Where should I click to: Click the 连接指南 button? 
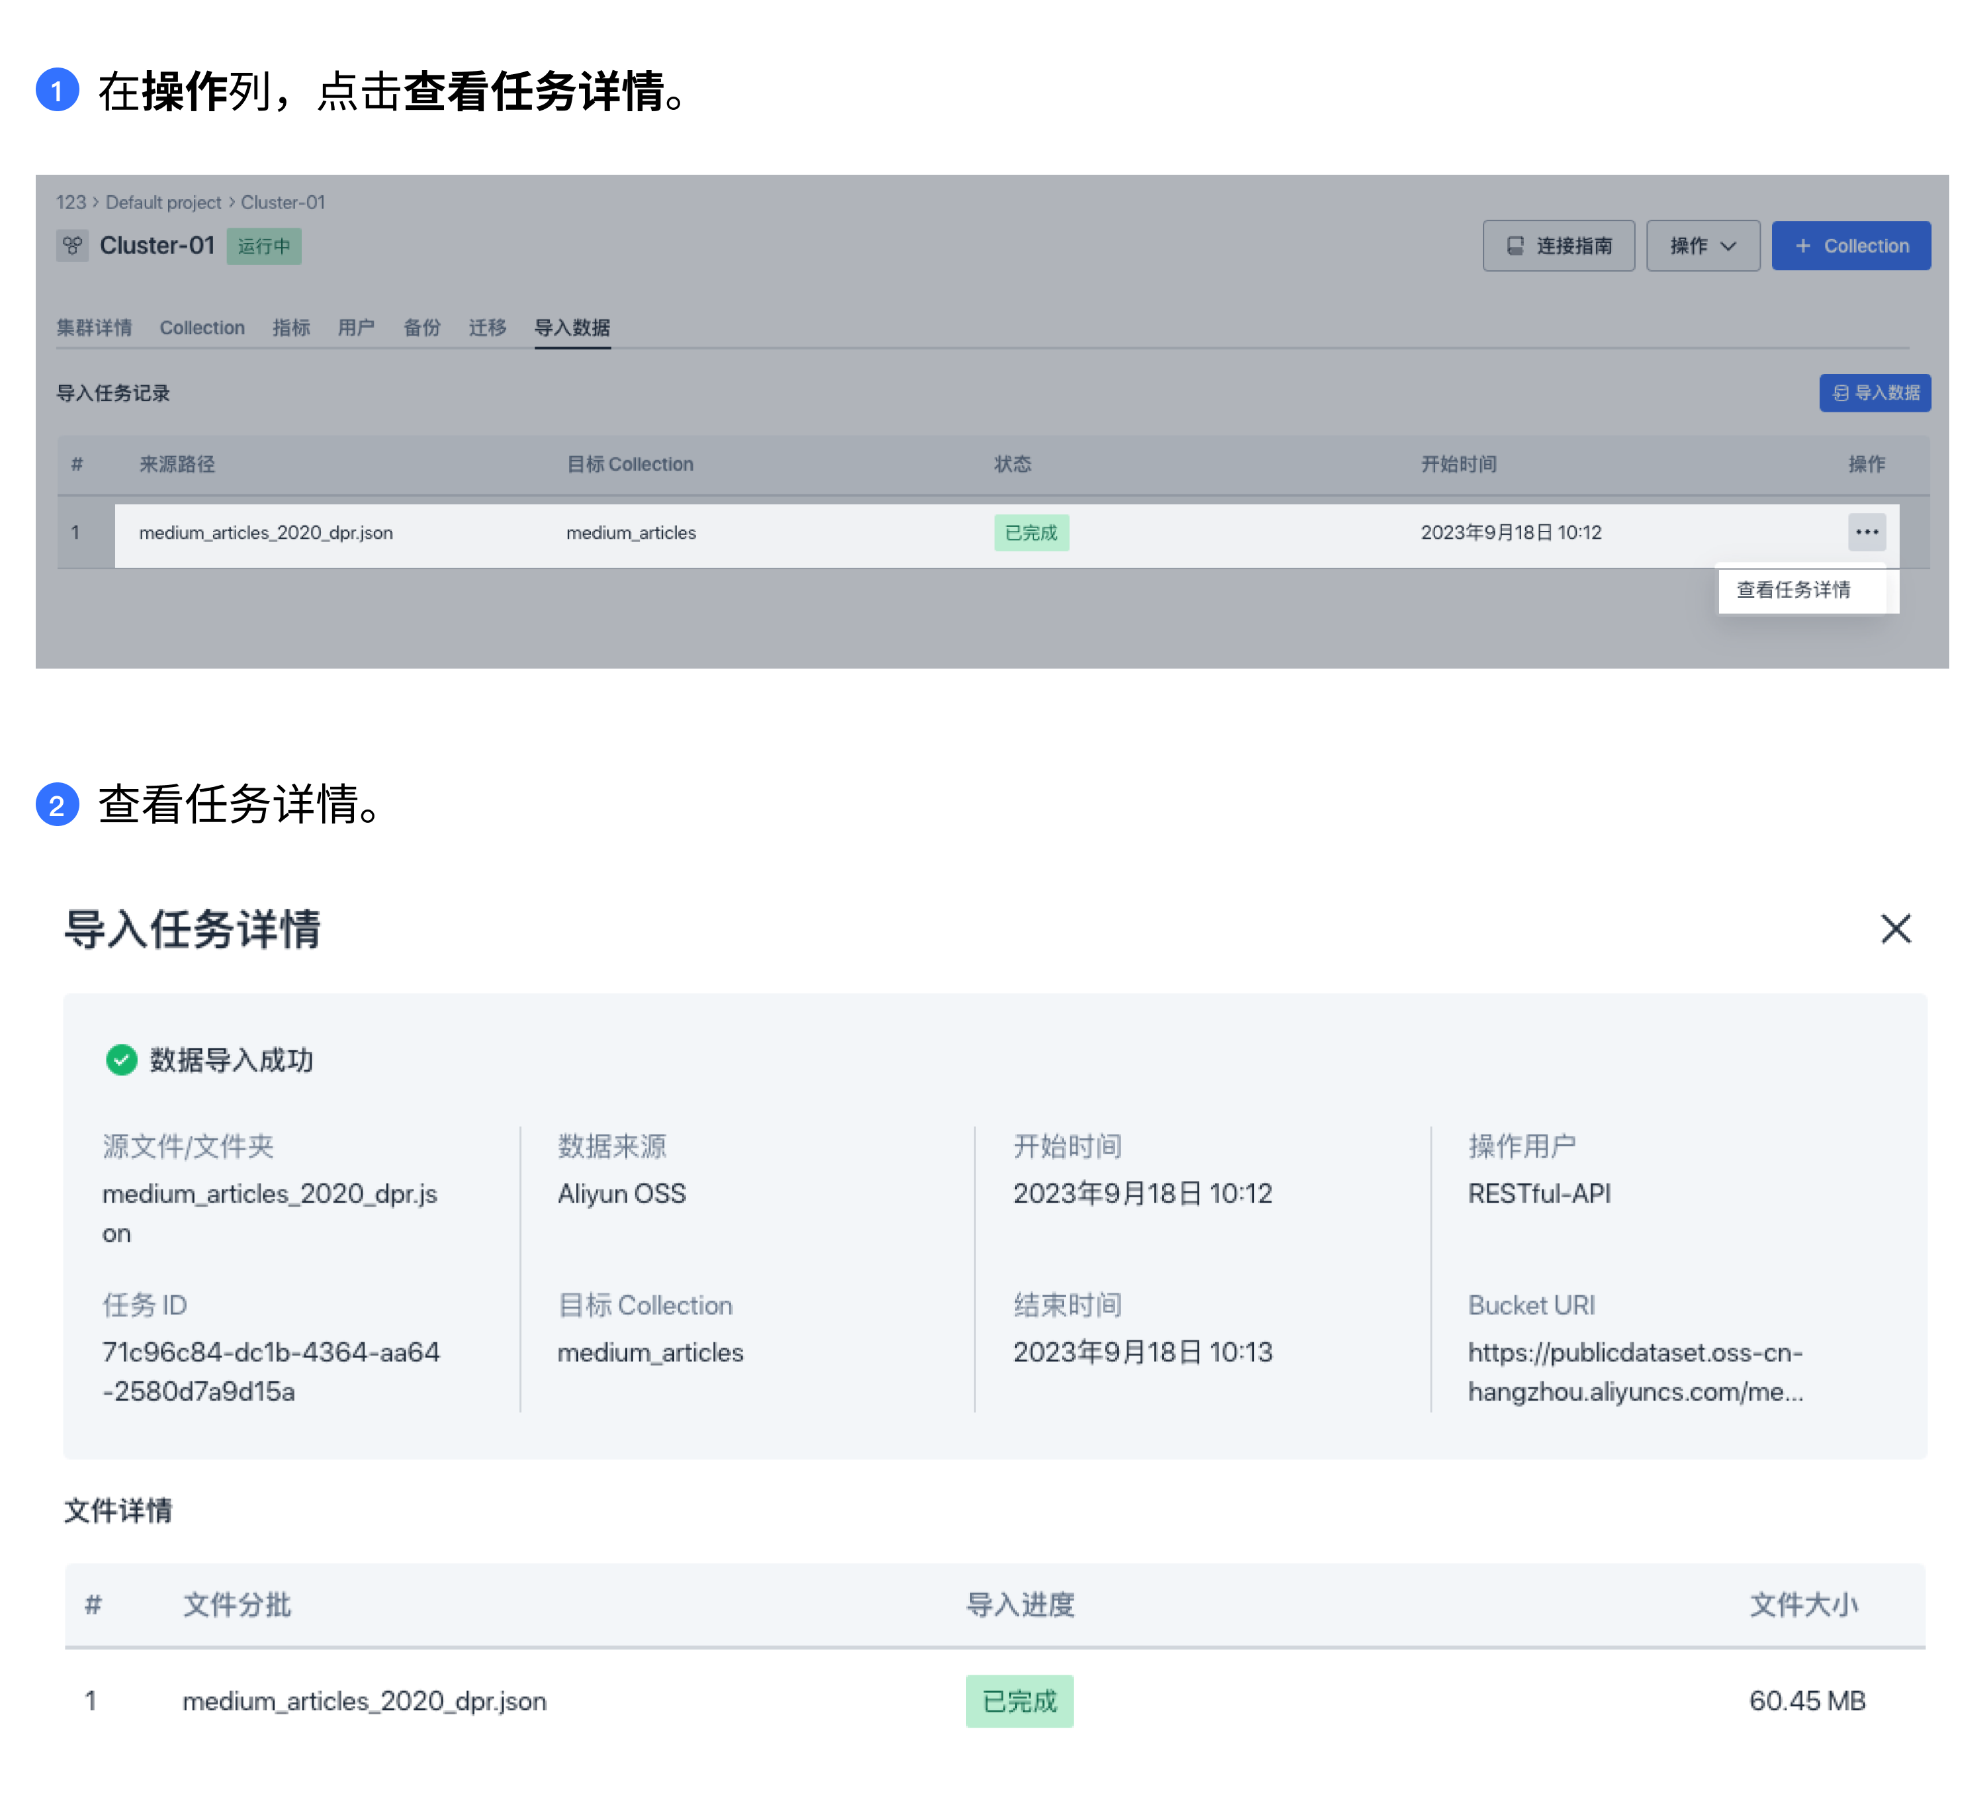[x=1558, y=244]
